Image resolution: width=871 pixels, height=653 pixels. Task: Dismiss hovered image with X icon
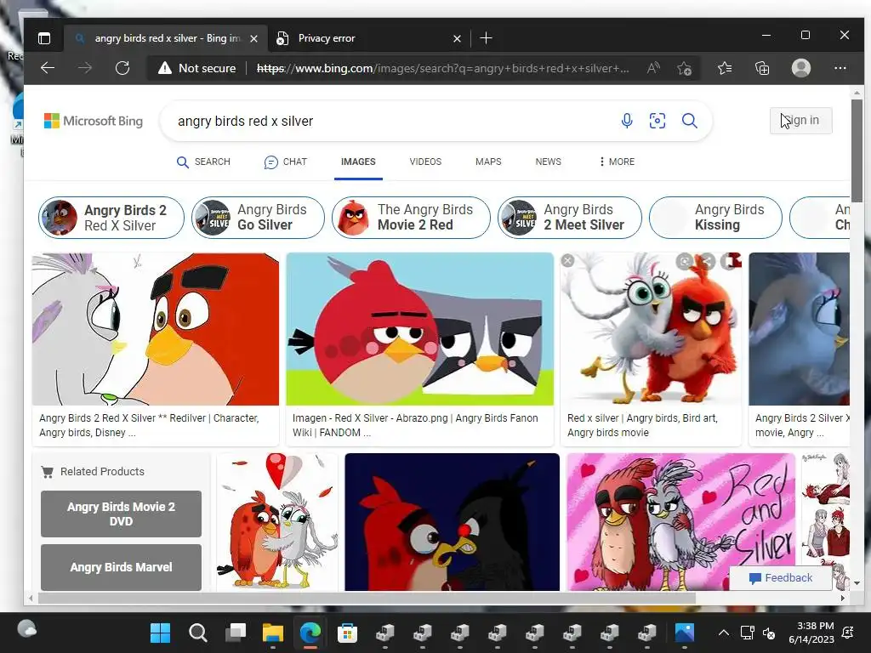567,260
